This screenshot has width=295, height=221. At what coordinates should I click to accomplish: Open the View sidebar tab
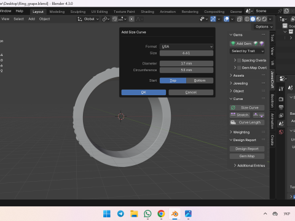pyautogui.click(x=272, y=51)
